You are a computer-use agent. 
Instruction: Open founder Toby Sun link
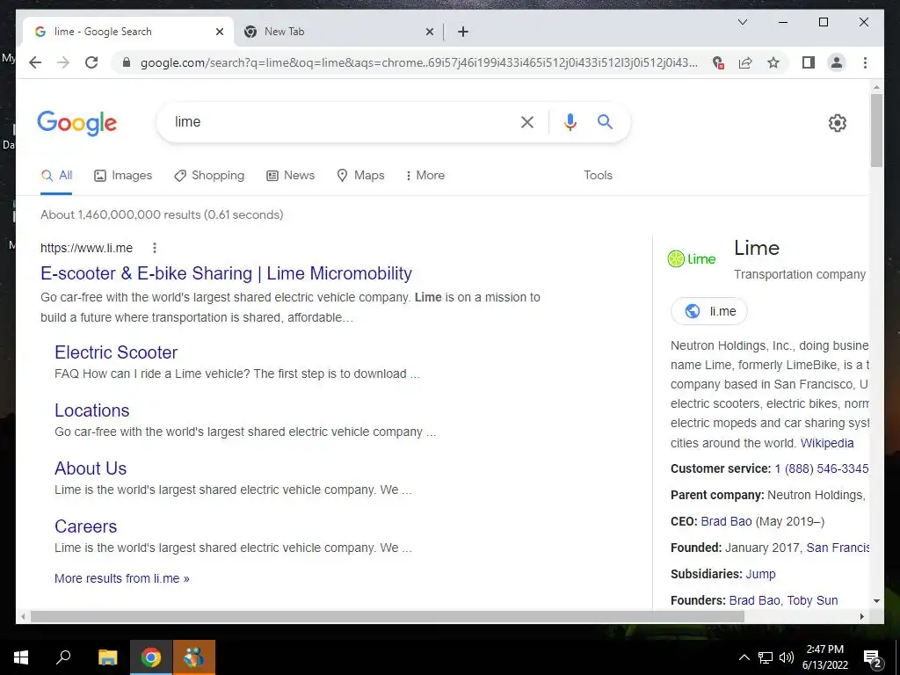tap(812, 600)
